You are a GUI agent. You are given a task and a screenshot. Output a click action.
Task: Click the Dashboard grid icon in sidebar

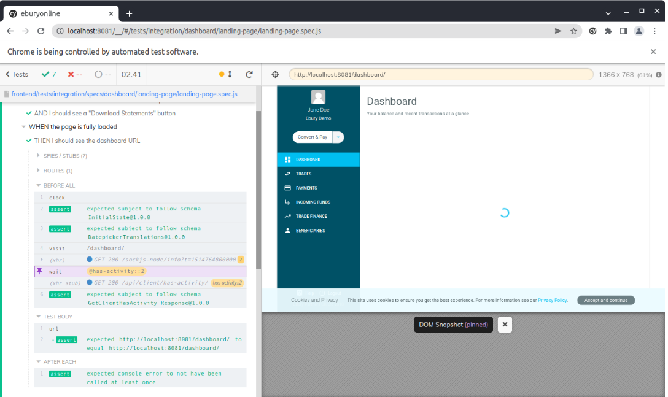[287, 160]
